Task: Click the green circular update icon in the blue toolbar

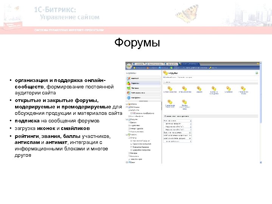Action: point(172,68)
